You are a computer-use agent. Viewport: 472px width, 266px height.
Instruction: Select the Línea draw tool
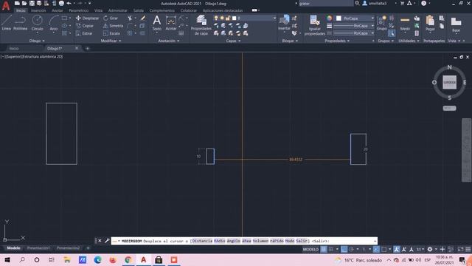click(x=7, y=23)
